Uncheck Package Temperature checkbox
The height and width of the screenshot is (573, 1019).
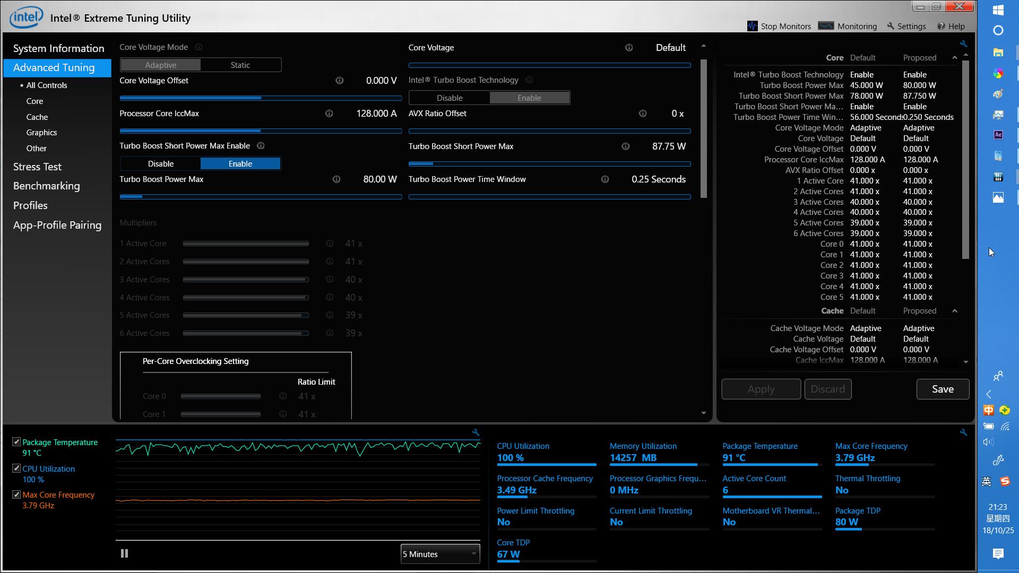pyautogui.click(x=16, y=442)
